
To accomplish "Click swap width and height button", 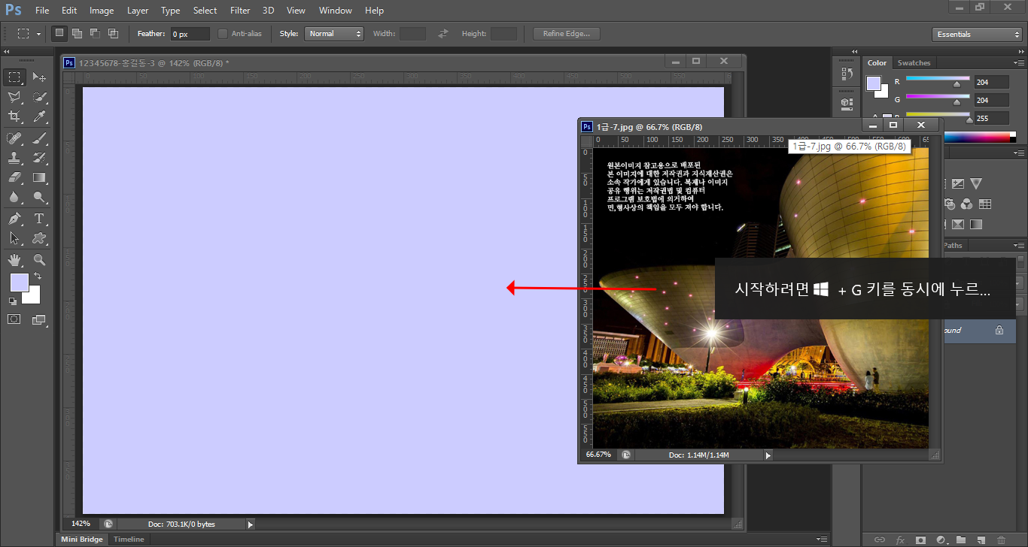I will pos(443,34).
